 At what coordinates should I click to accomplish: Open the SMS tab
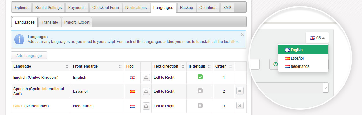[227, 7]
